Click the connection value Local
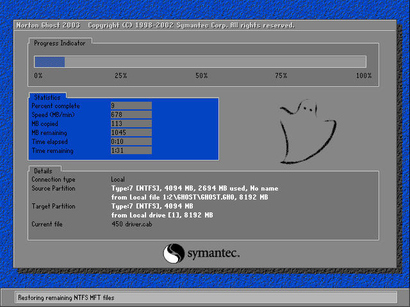This screenshot has height=307, width=410. 118,179
